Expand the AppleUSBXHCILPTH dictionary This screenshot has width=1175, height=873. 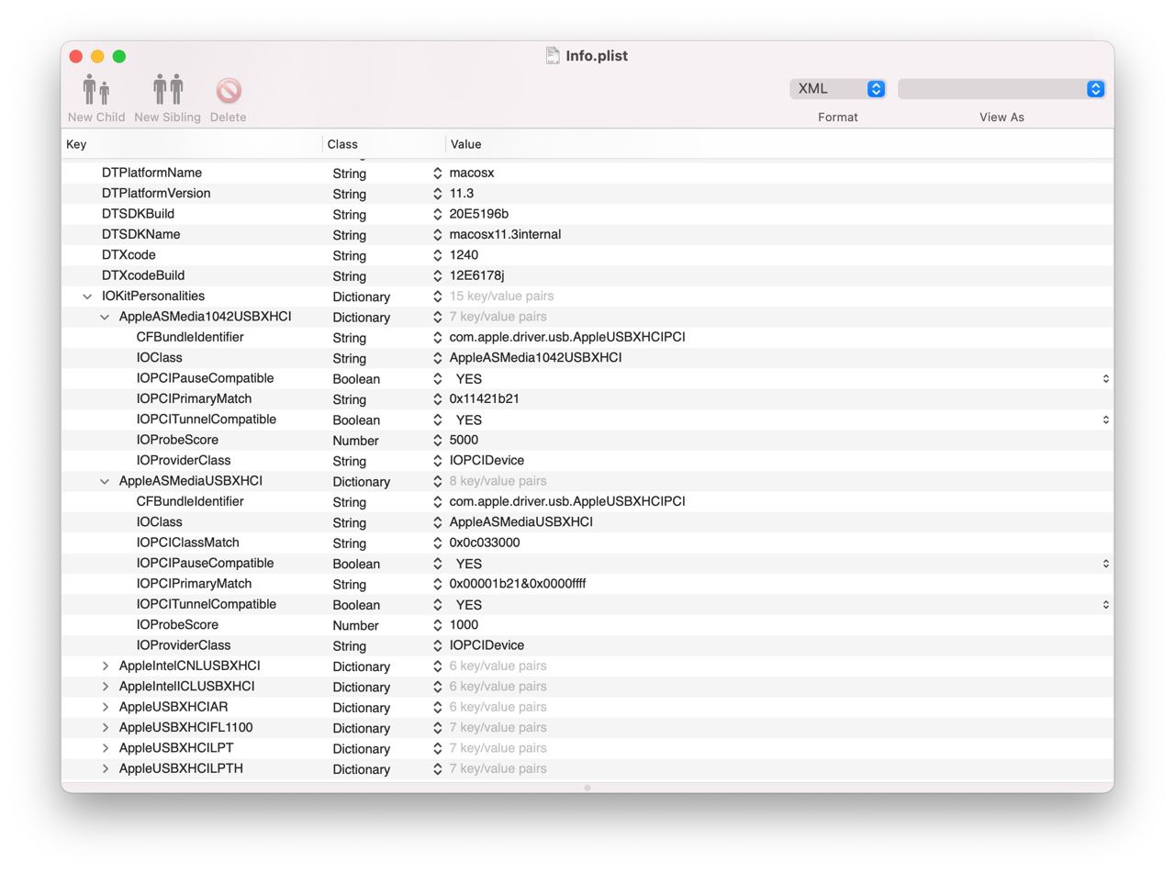pyautogui.click(x=105, y=768)
